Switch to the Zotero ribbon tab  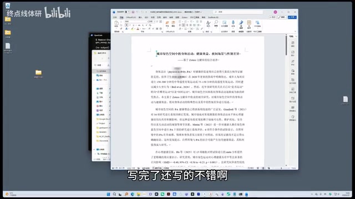click(x=185, y=17)
